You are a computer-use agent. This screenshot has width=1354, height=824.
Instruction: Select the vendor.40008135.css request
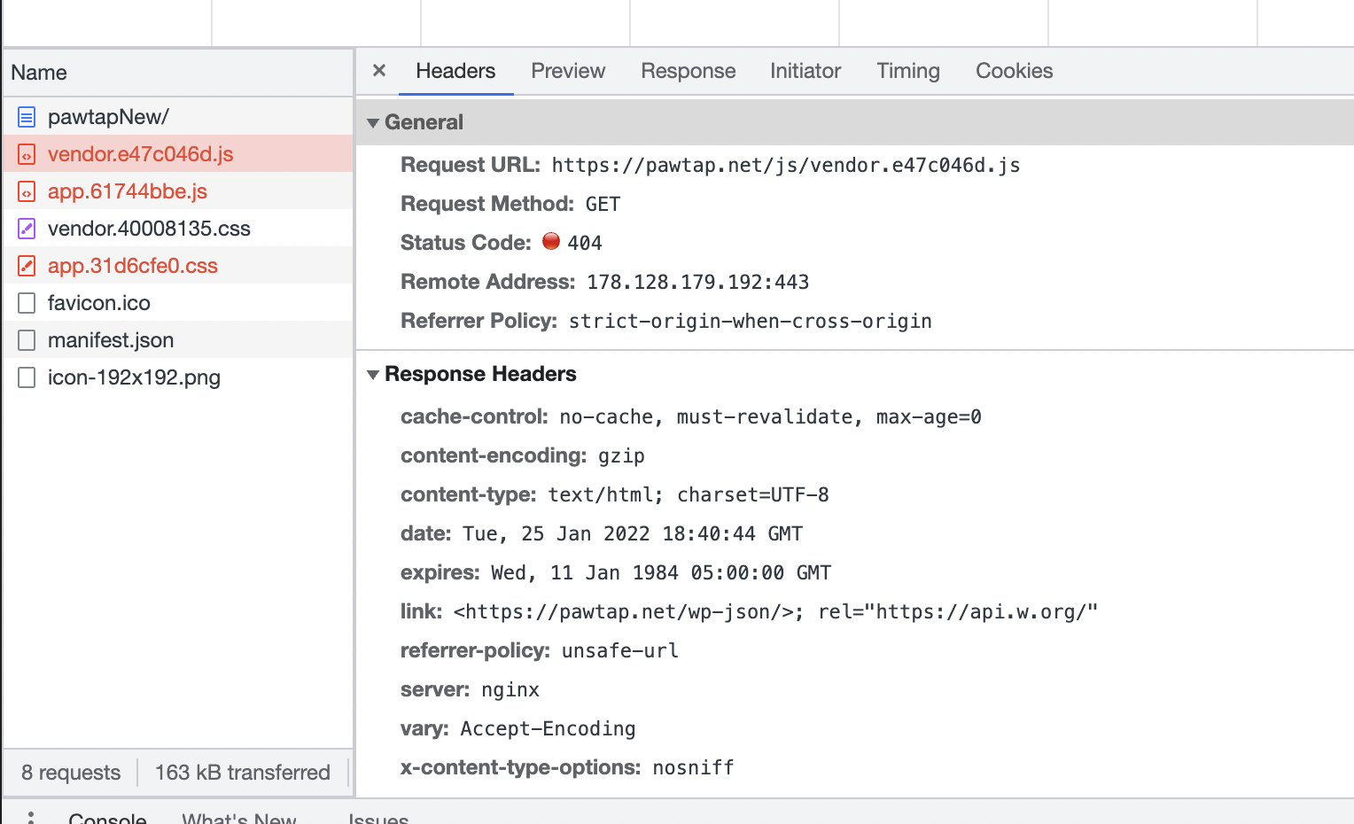[177, 229]
